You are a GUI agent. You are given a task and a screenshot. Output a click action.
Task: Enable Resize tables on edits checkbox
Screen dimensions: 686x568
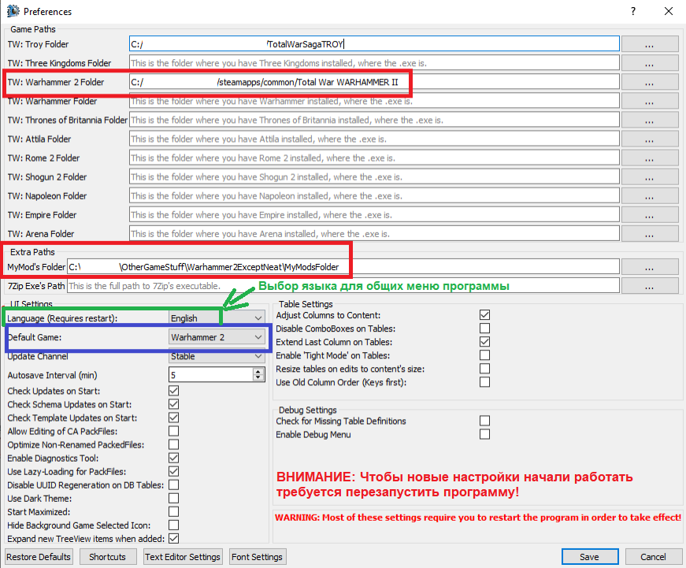pos(484,369)
